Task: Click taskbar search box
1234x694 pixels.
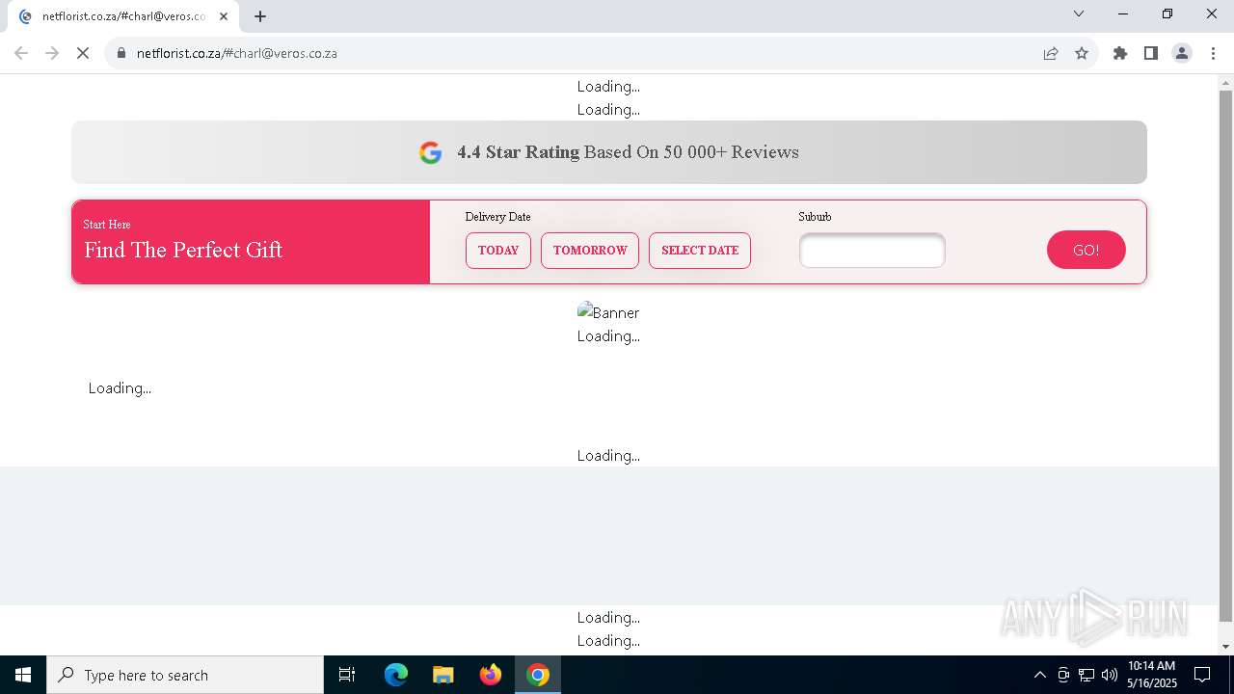Action: [185, 675]
